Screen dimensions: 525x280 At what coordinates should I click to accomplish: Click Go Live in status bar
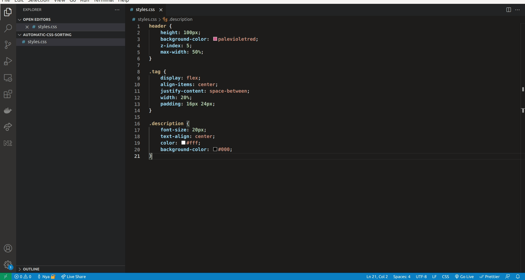(x=464, y=276)
